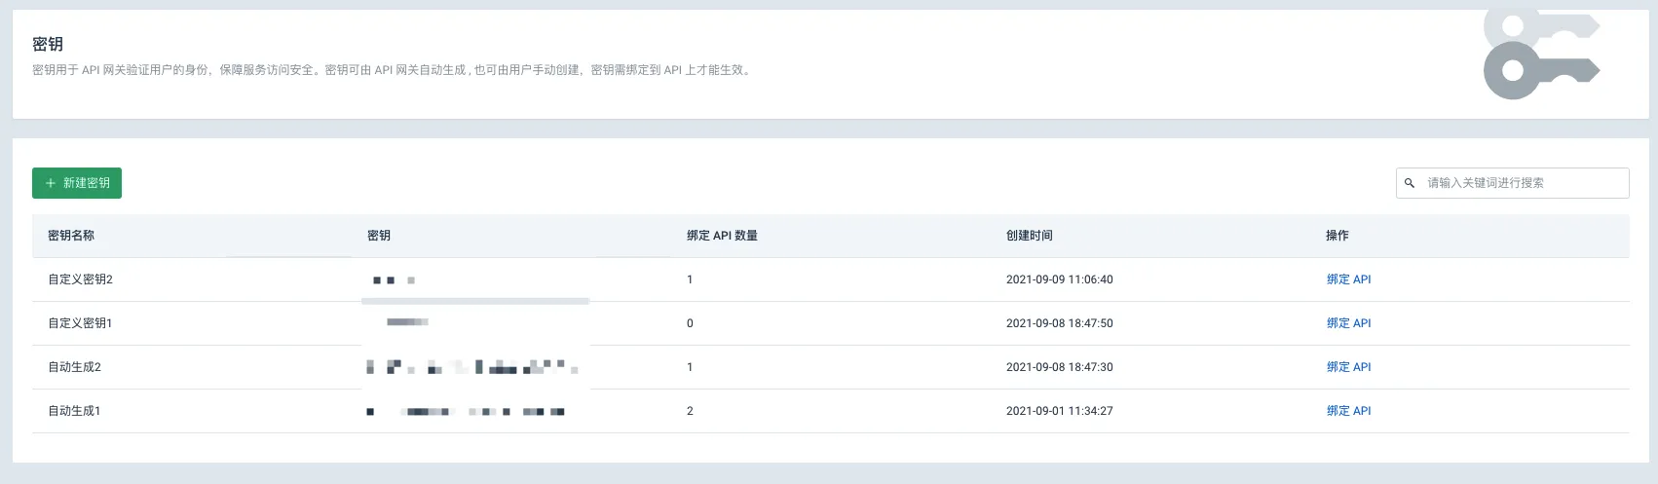Open 绑定 API for 自定义密钥2
This screenshot has height=484, width=1658.
point(1348,279)
